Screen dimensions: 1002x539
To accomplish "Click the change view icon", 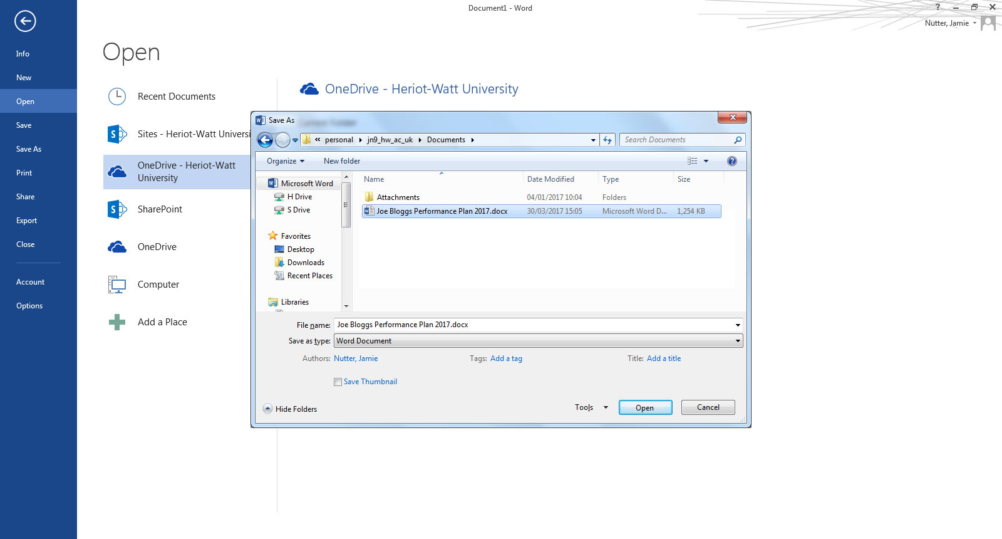I will pos(692,161).
